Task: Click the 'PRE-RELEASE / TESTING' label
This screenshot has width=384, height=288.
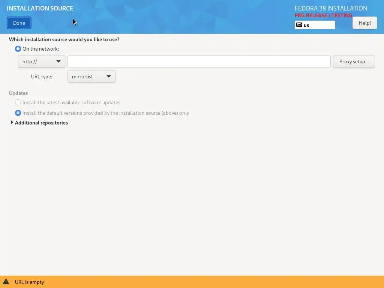Action: [x=323, y=15]
